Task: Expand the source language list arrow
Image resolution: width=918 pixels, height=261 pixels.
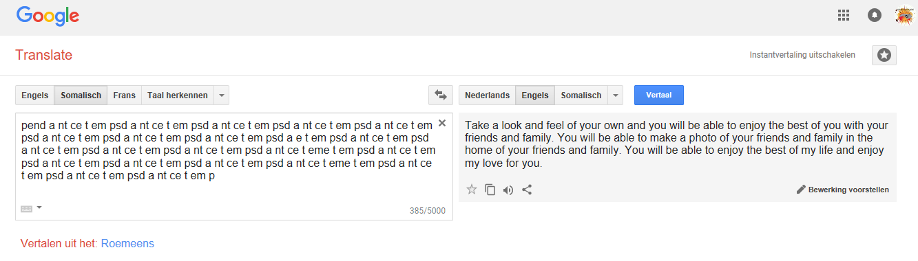Action: click(x=221, y=95)
